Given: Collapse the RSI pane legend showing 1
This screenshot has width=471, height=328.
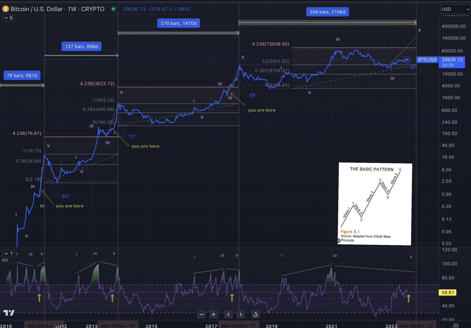Looking at the screenshot, I should point(9,254).
